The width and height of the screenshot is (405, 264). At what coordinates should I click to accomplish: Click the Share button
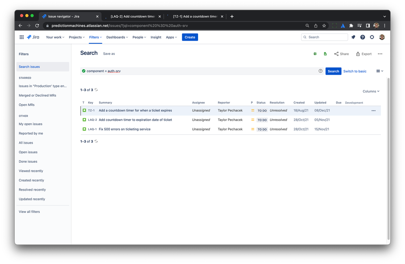click(341, 54)
